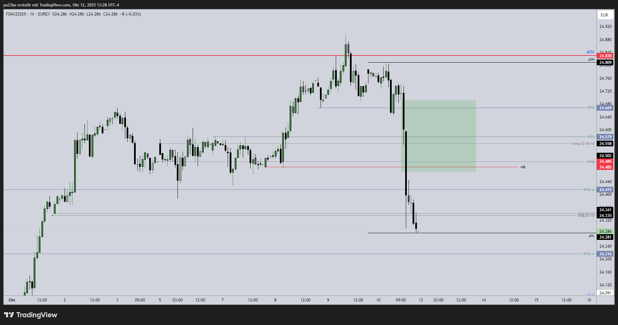Click the pDL 24.281 price tag
The height and width of the screenshot is (325, 618).
[x=605, y=237]
